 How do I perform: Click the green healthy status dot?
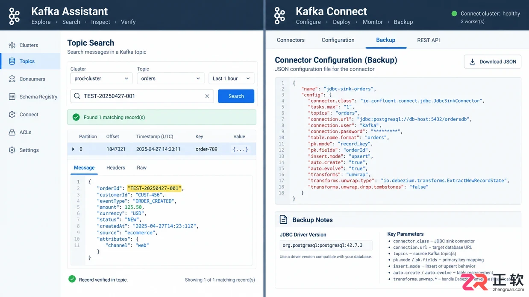(454, 14)
